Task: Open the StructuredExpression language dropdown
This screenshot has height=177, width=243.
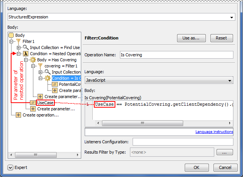Action: pyautogui.click(x=232, y=17)
